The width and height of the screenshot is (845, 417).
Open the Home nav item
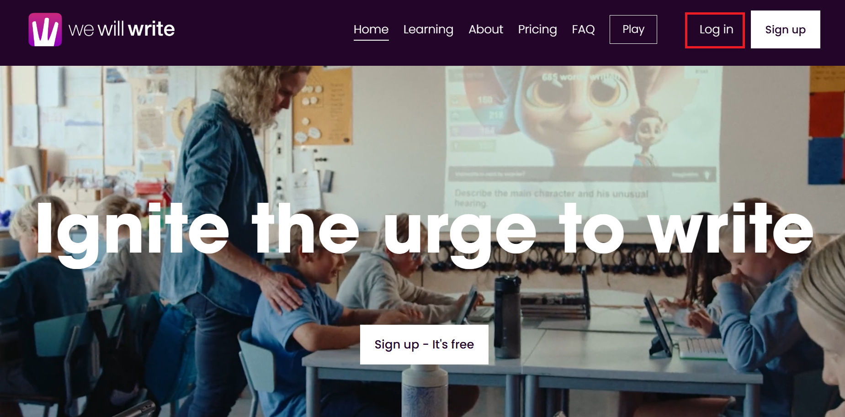pyautogui.click(x=371, y=29)
